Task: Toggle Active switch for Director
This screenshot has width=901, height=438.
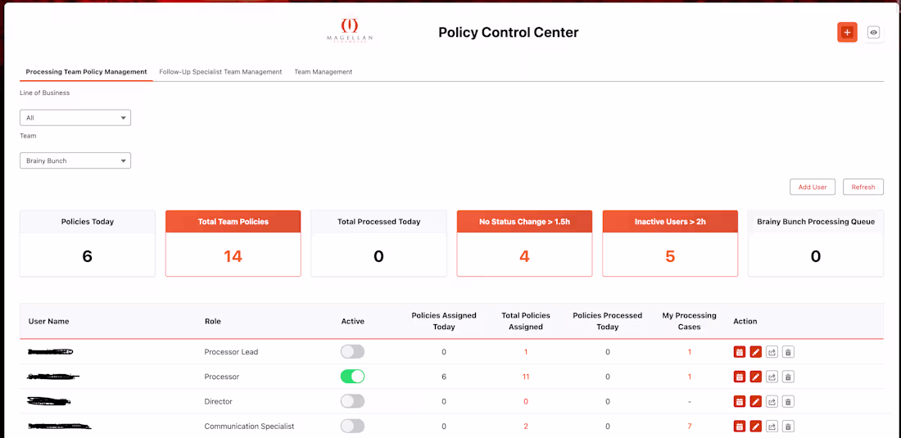Action: click(352, 401)
